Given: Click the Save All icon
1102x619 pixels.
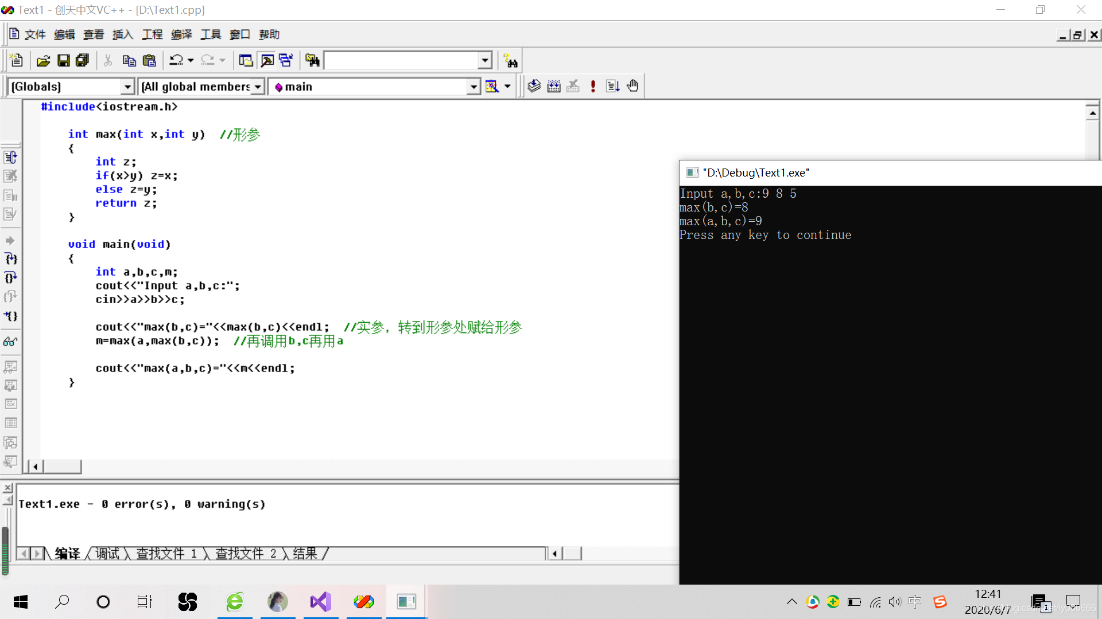Looking at the screenshot, I should pos(83,60).
